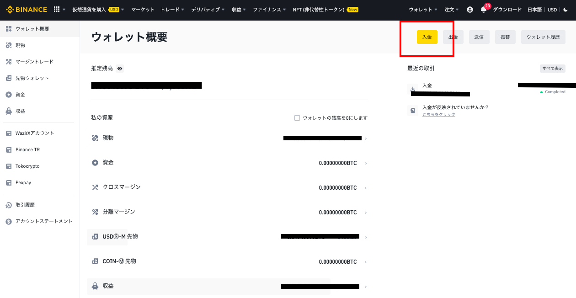Click the 振替 button
Viewport: 576px width, 298px height.
(x=505, y=37)
